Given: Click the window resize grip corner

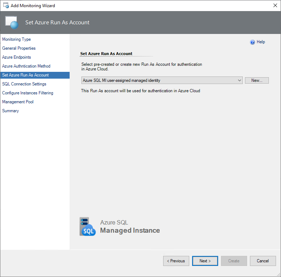Looking at the screenshot, I should (x=279, y=274).
